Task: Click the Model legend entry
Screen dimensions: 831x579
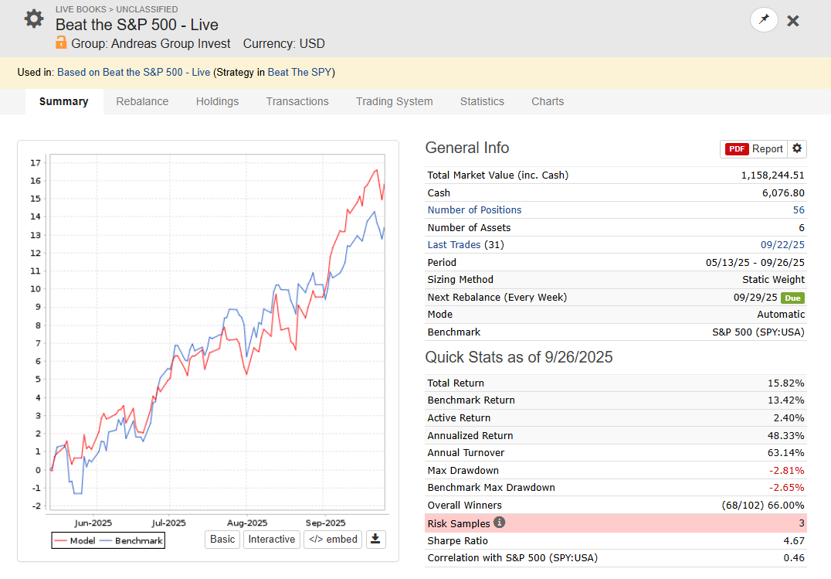Action: point(75,541)
